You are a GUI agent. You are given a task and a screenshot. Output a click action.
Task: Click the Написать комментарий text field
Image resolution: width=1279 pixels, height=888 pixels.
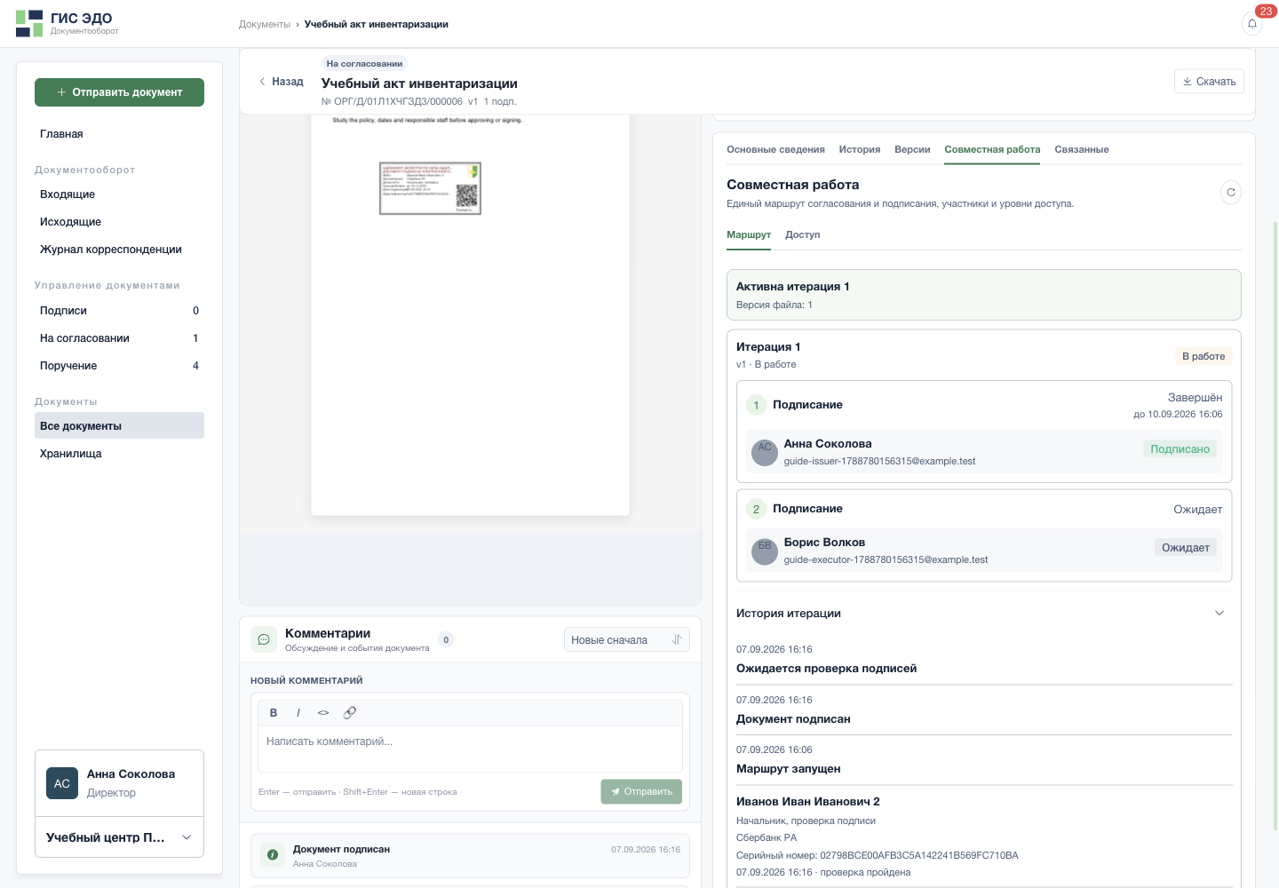coord(470,749)
